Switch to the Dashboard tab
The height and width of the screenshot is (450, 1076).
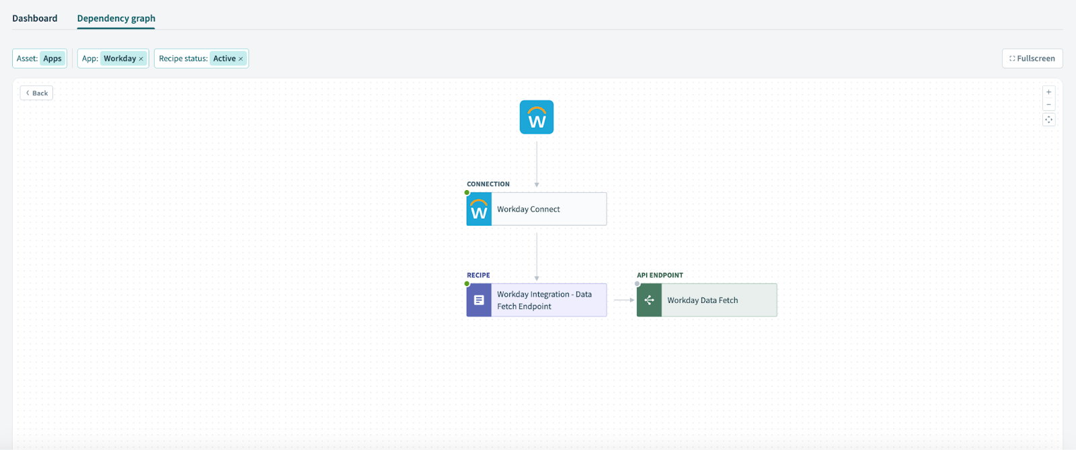pyautogui.click(x=35, y=18)
